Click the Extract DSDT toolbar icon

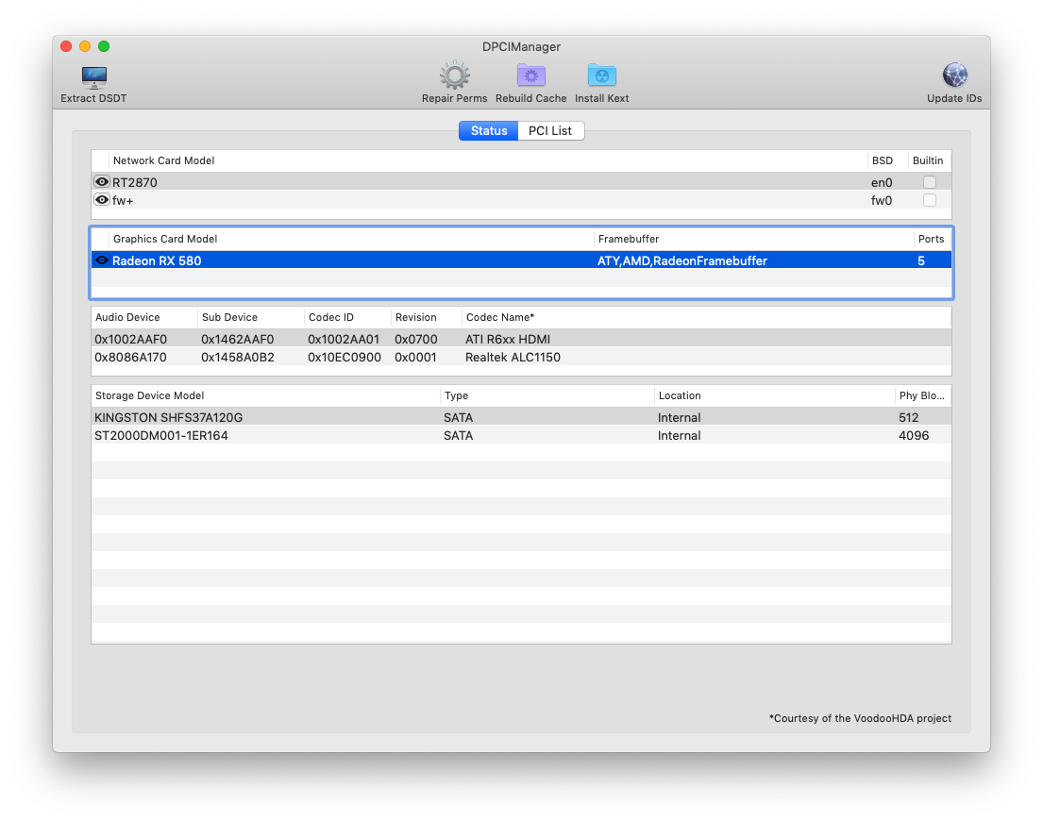point(93,77)
